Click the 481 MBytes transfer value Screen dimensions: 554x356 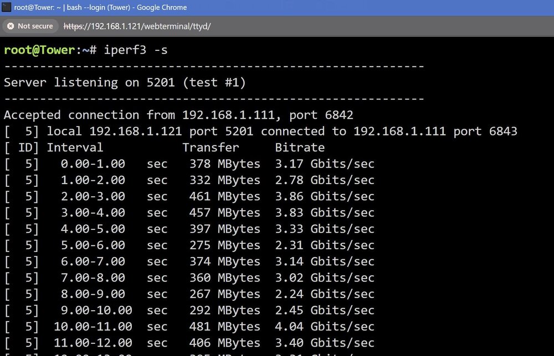(225, 327)
